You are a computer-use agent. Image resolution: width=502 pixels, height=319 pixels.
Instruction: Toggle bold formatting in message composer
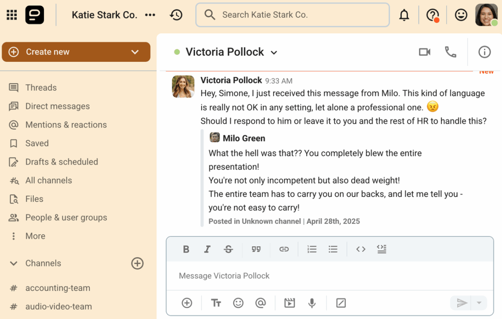tap(186, 249)
